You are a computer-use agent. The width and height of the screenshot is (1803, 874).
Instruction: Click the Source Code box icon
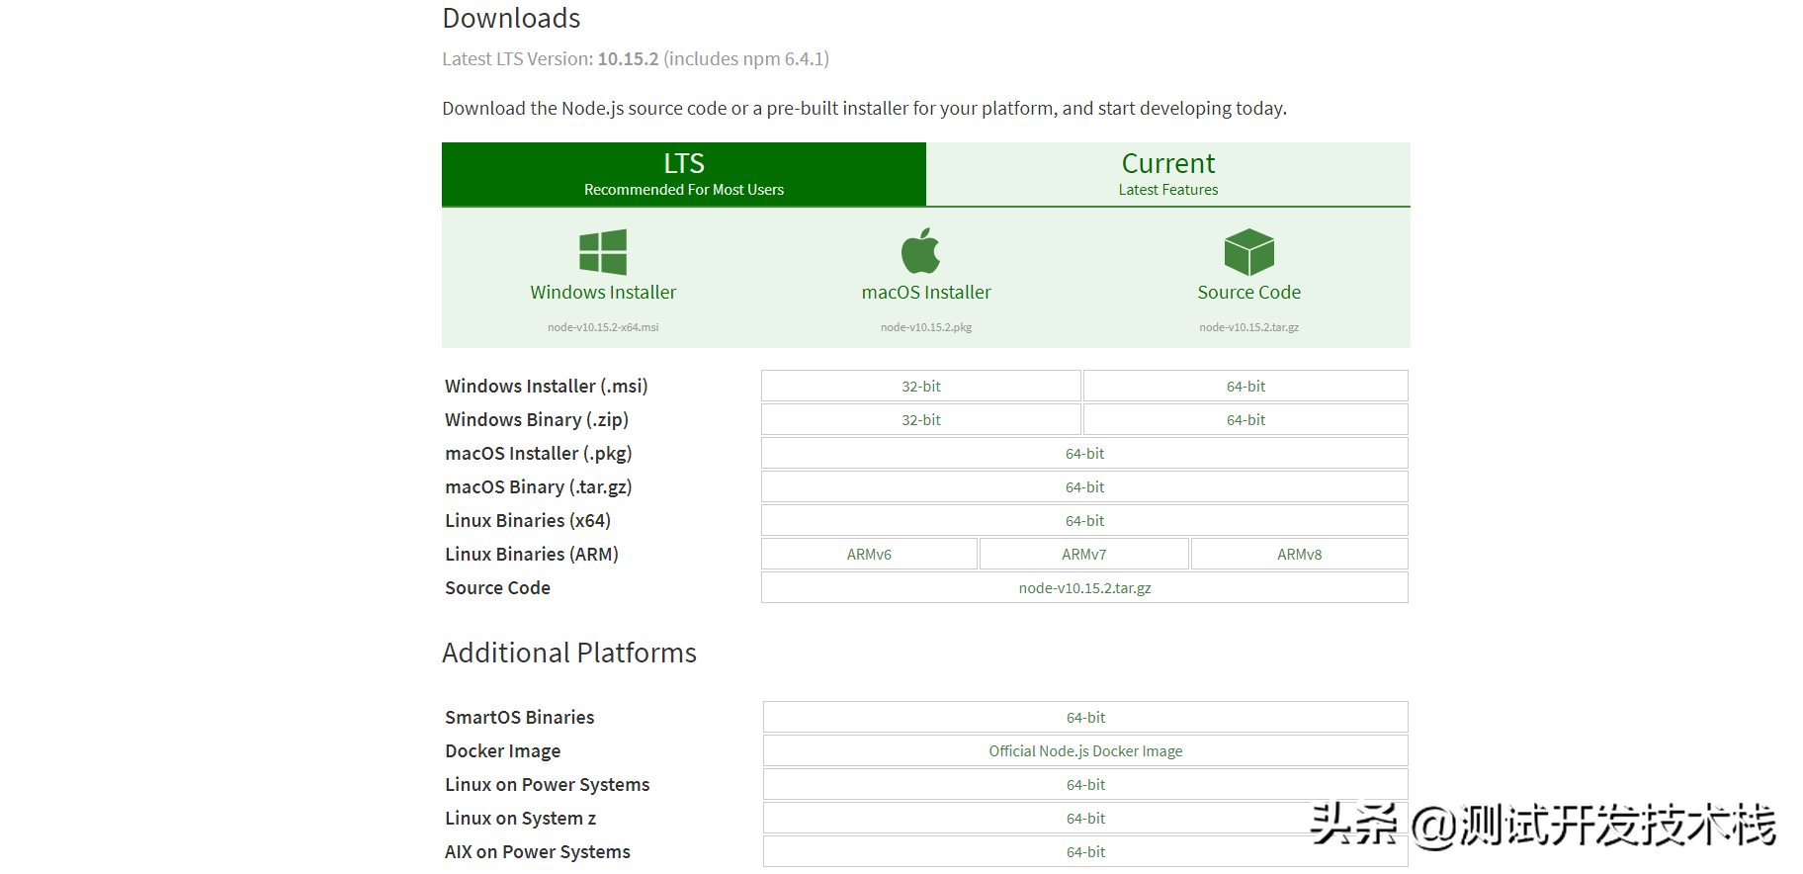click(x=1249, y=251)
